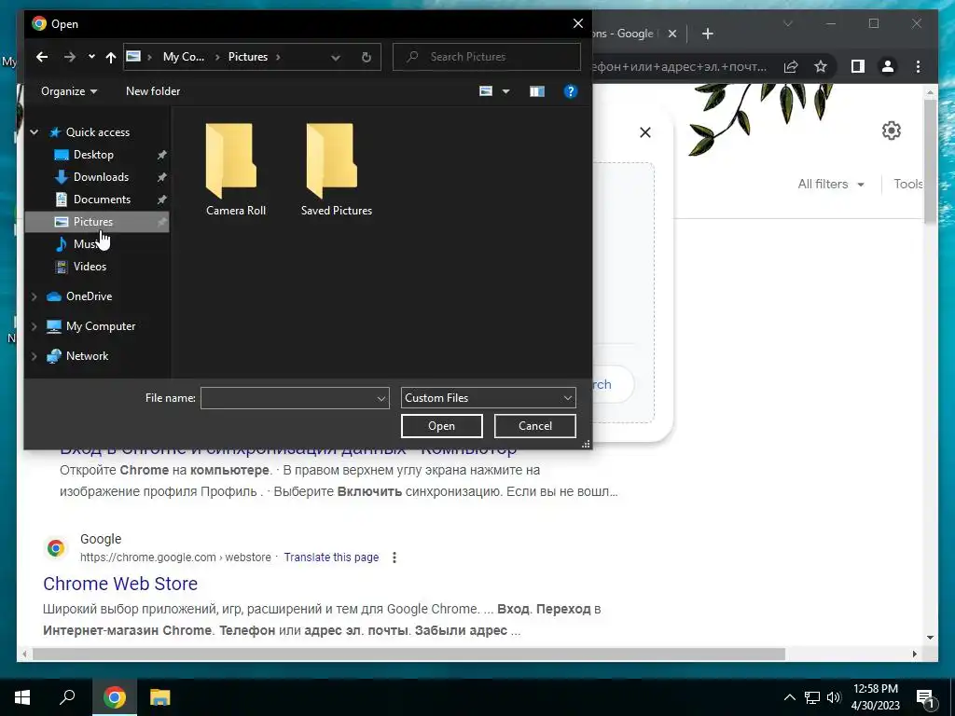Image resolution: width=955 pixels, height=716 pixels.
Task: Go up one folder level
Action: (x=110, y=57)
